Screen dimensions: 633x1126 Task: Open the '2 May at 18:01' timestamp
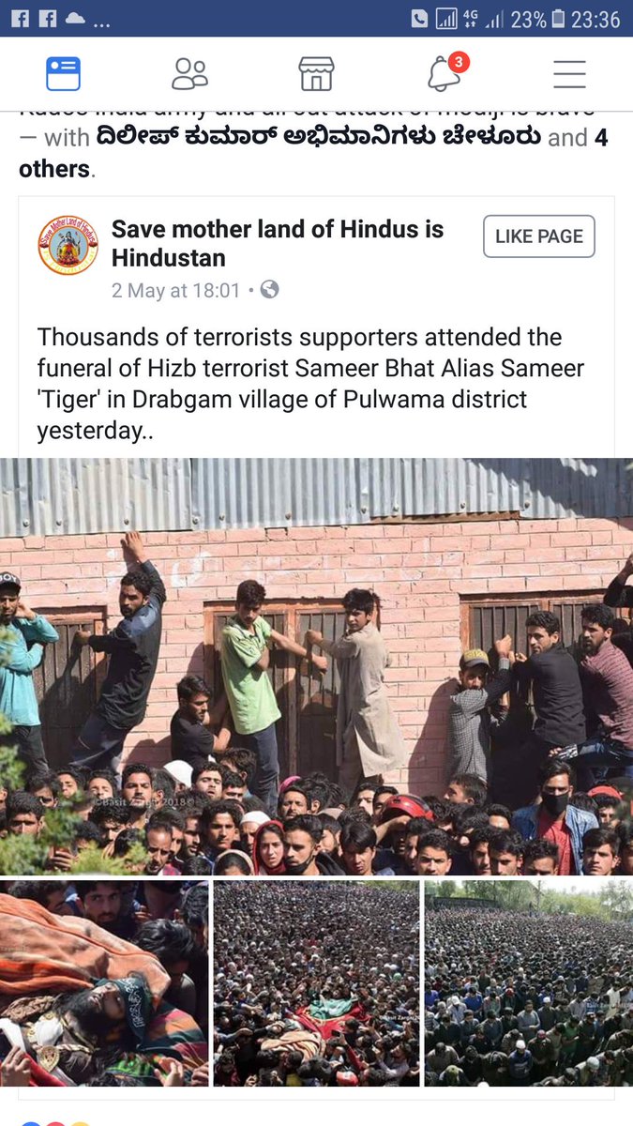tap(176, 290)
